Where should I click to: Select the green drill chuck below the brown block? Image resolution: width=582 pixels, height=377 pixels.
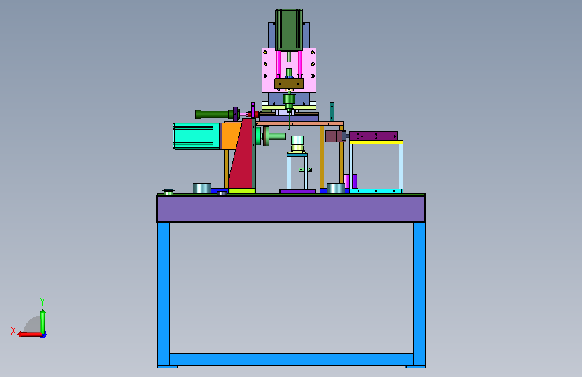pyautogui.click(x=289, y=100)
